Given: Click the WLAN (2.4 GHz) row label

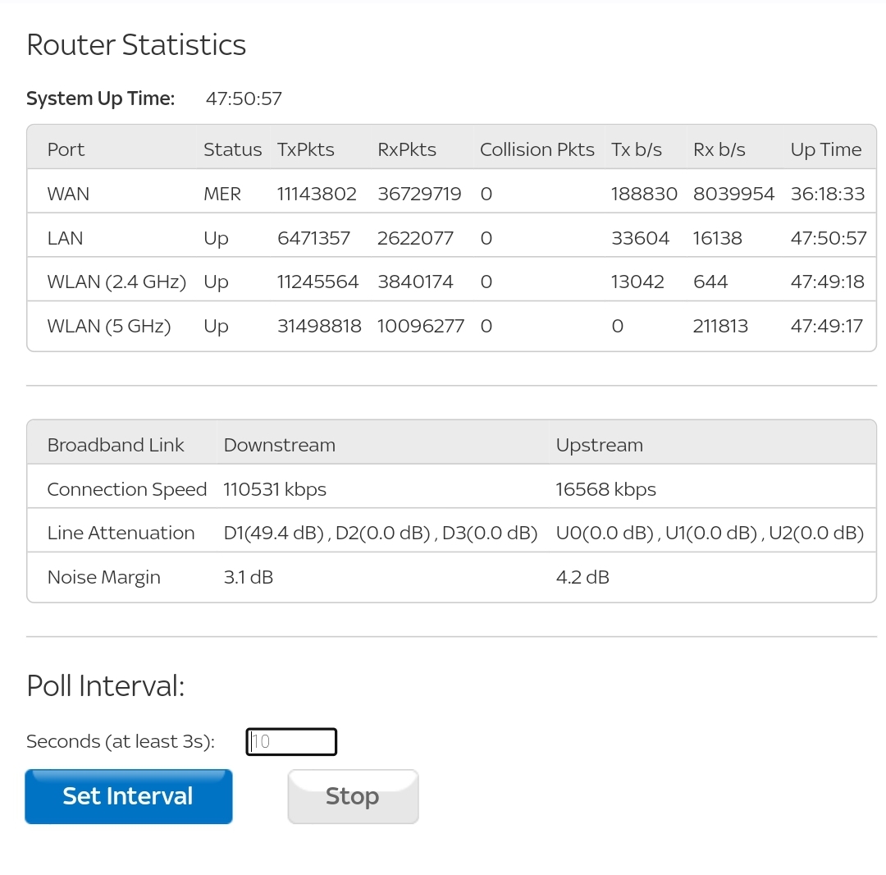Looking at the screenshot, I should [x=116, y=282].
